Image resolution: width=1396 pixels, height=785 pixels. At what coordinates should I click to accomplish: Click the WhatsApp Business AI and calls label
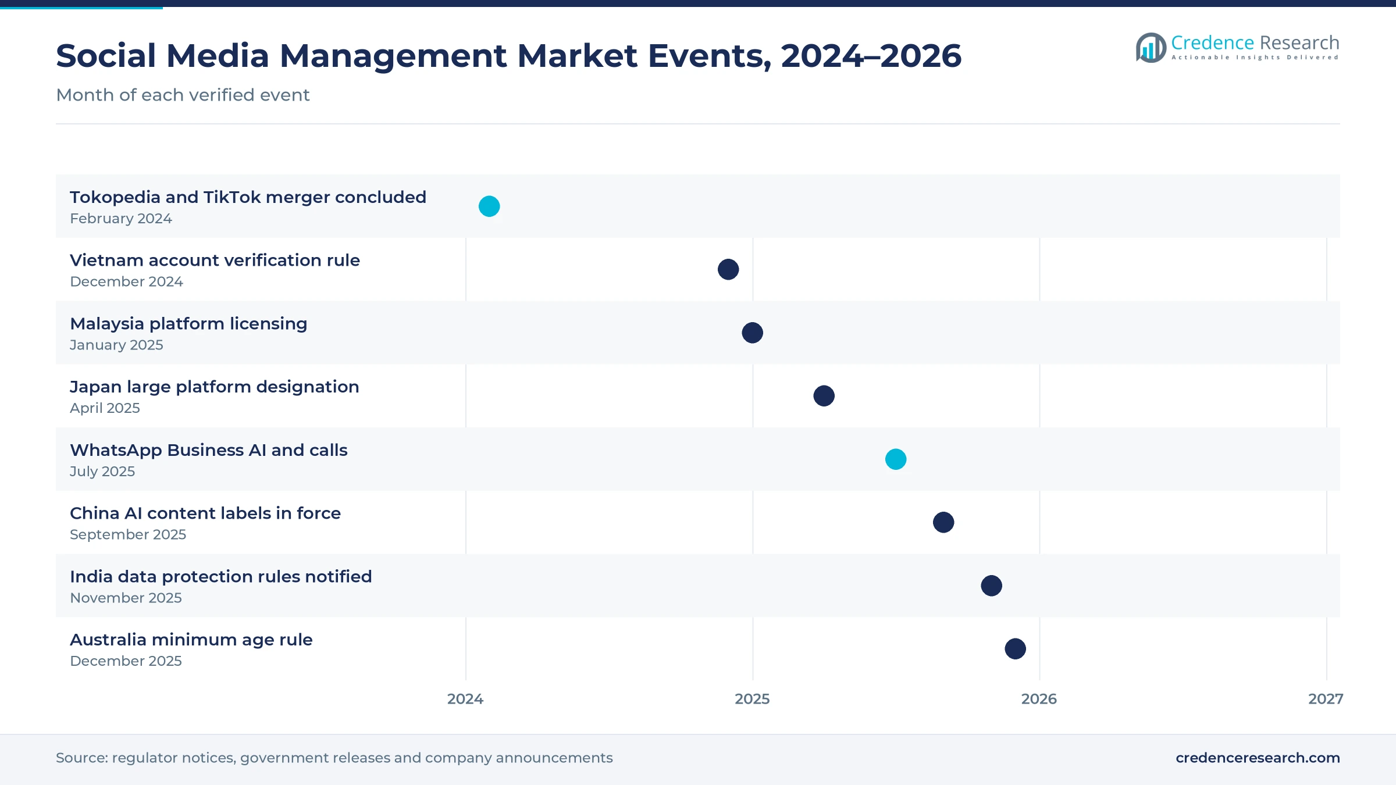tap(208, 450)
